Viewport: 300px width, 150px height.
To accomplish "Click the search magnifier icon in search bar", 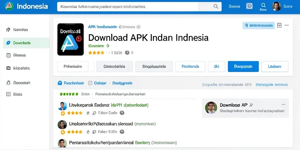I will pos(216,6).
